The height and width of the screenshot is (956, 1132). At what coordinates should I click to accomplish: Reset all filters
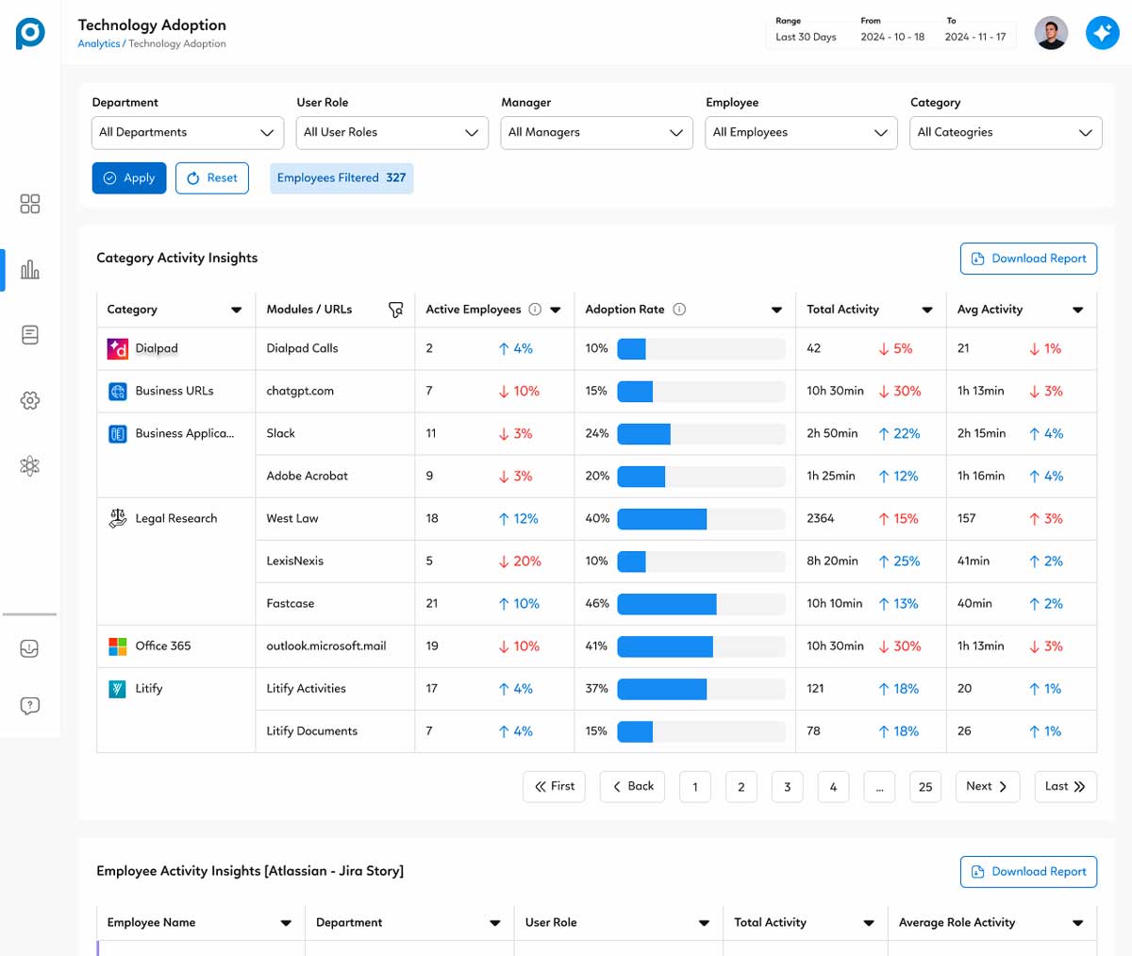pos(211,177)
